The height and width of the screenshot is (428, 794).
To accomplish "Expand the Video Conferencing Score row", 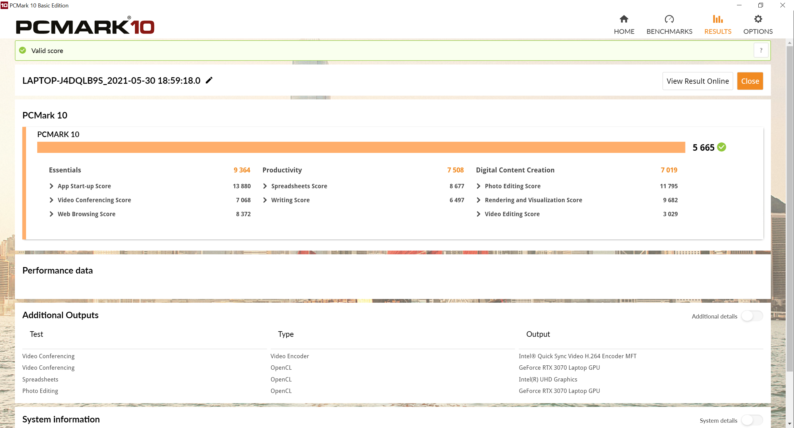I will (x=51, y=200).
